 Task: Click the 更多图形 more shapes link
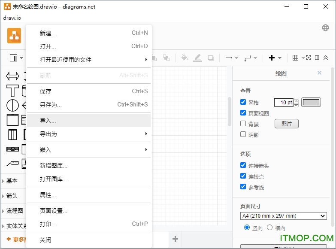click(16, 239)
